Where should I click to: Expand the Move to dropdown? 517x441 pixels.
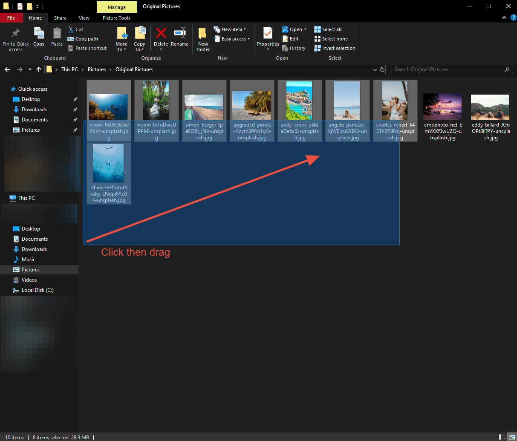click(x=121, y=49)
